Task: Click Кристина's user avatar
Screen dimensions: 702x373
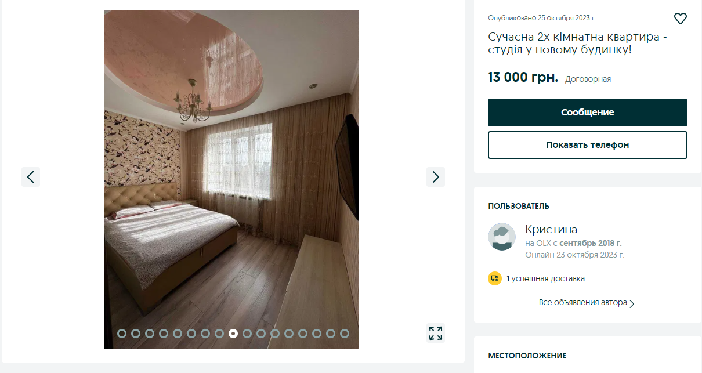Action: 502,237
